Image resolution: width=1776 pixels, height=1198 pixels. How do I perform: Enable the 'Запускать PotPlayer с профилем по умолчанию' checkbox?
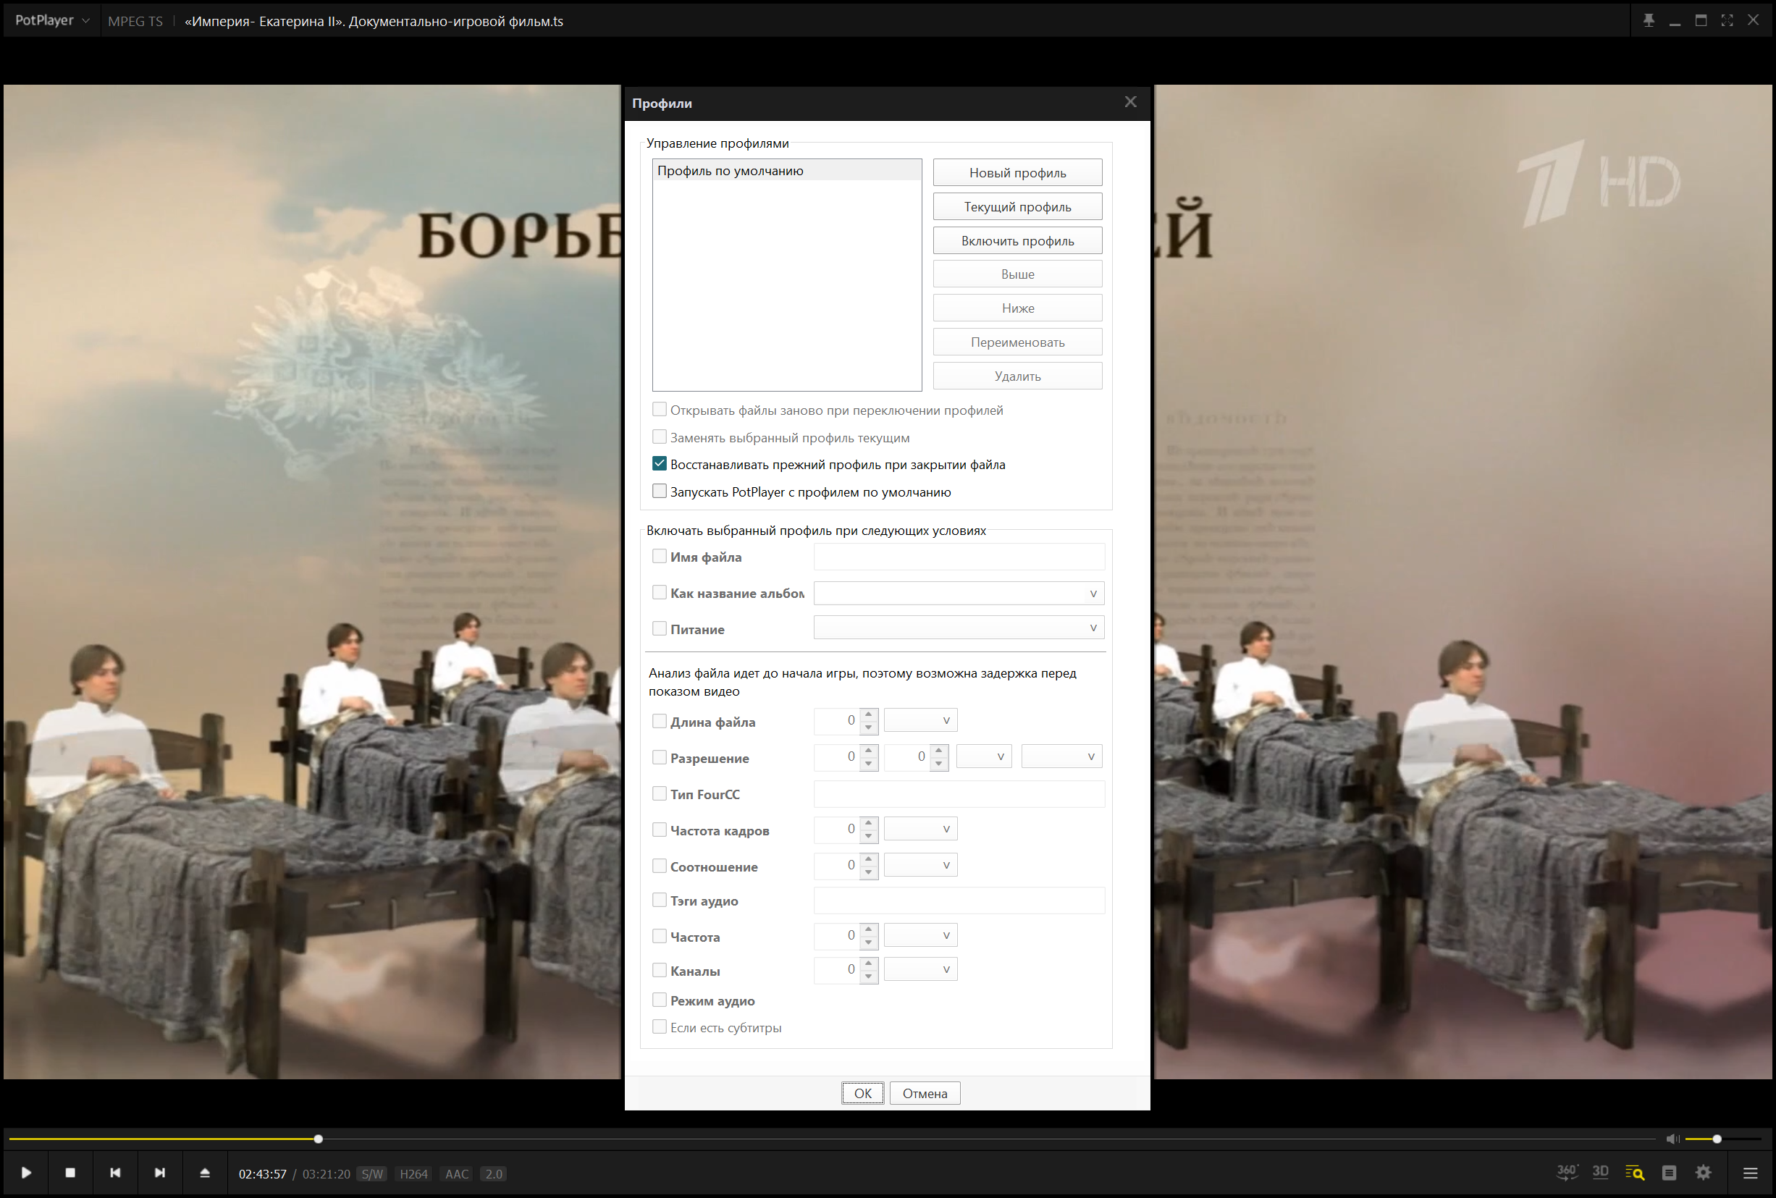(660, 492)
